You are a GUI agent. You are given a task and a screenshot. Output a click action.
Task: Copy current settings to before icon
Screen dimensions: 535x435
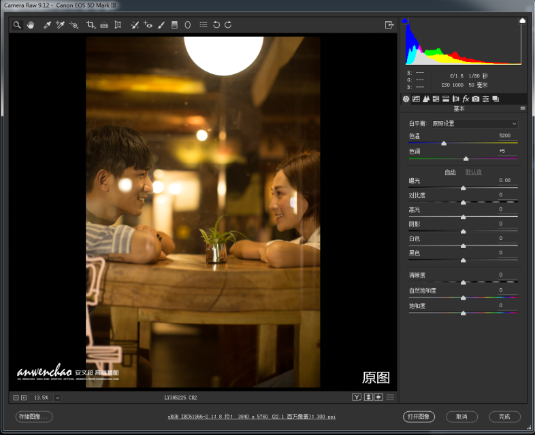pos(378,397)
